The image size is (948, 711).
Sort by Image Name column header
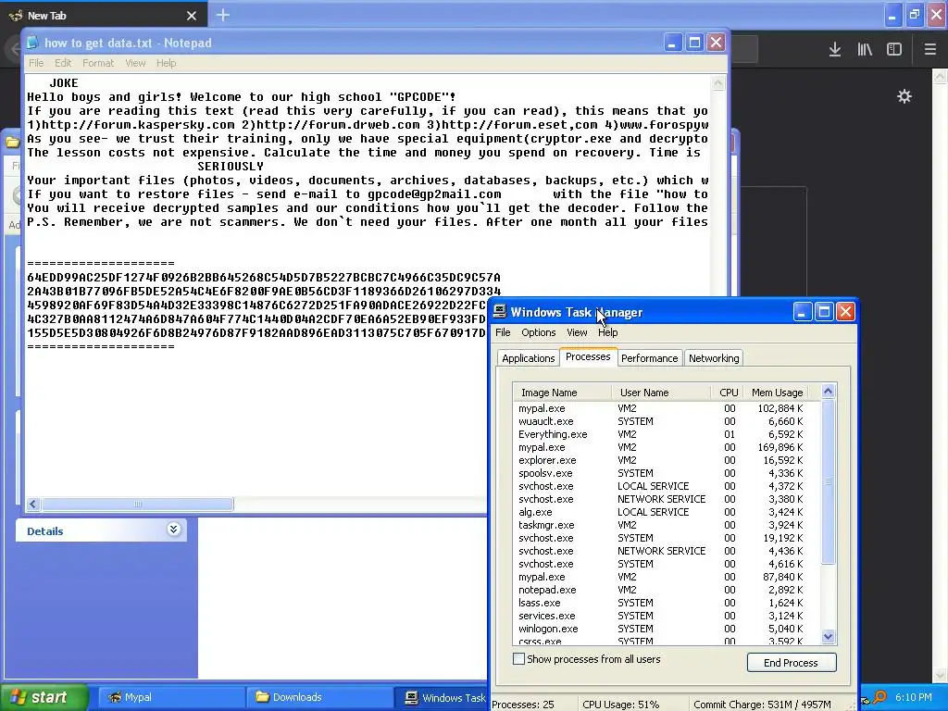pyautogui.click(x=562, y=393)
